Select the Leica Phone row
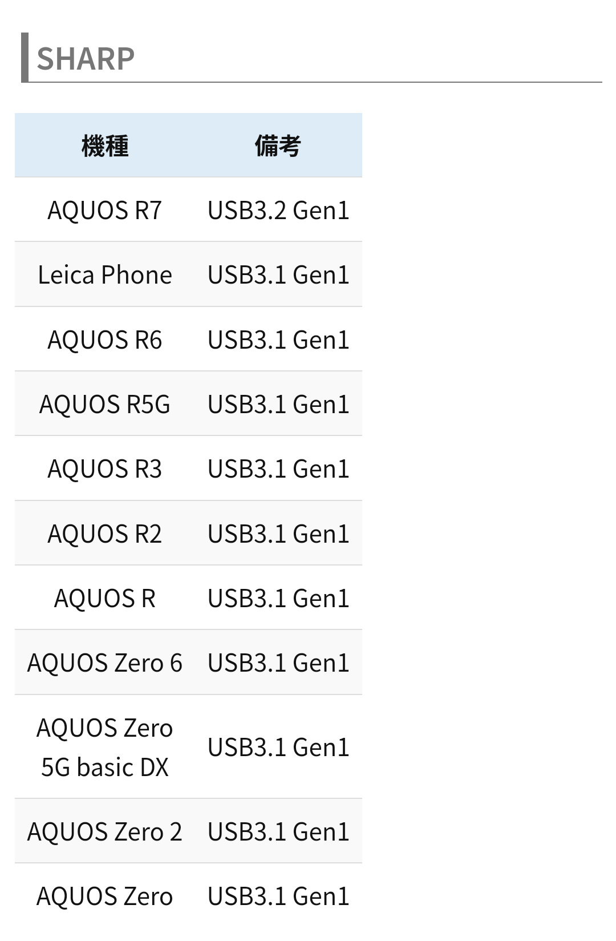The height and width of the screenshot is (941, 616). click(x=105, y=274)
